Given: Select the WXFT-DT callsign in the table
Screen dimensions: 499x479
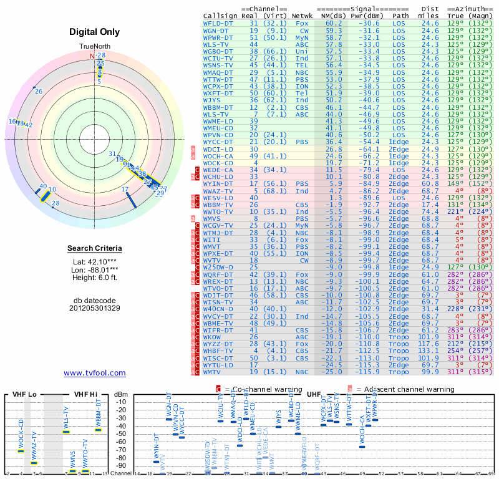Looking at the screenshot, I should pos(218,94).
